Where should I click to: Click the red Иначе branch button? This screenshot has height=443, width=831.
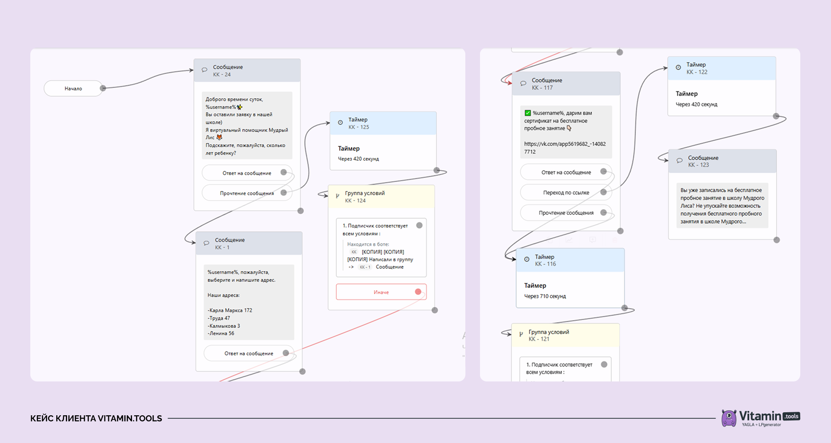pyautogui.click(x=381, y=292)
